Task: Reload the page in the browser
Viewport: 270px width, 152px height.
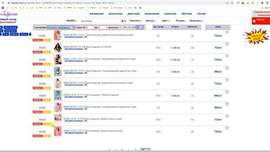Action: click(3, 3)
